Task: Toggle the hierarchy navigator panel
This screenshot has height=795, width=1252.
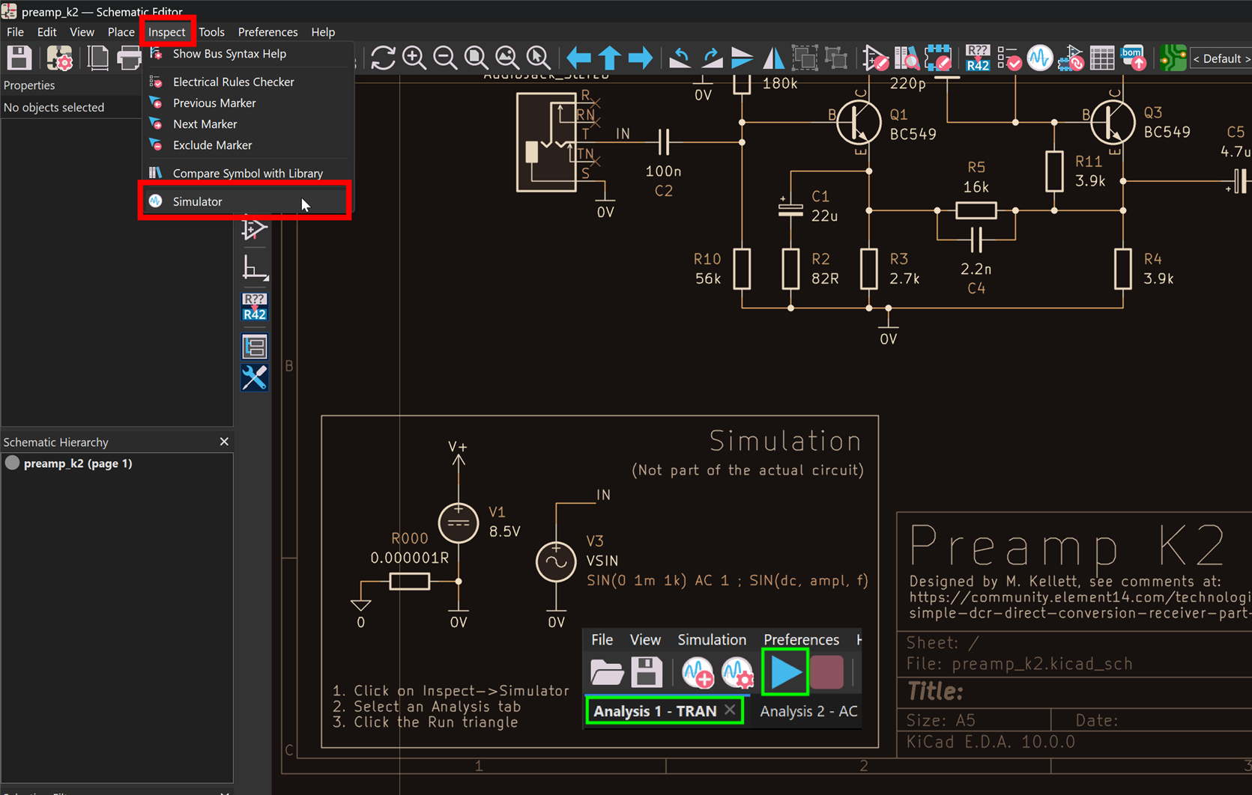Action: tap(254, 347)
